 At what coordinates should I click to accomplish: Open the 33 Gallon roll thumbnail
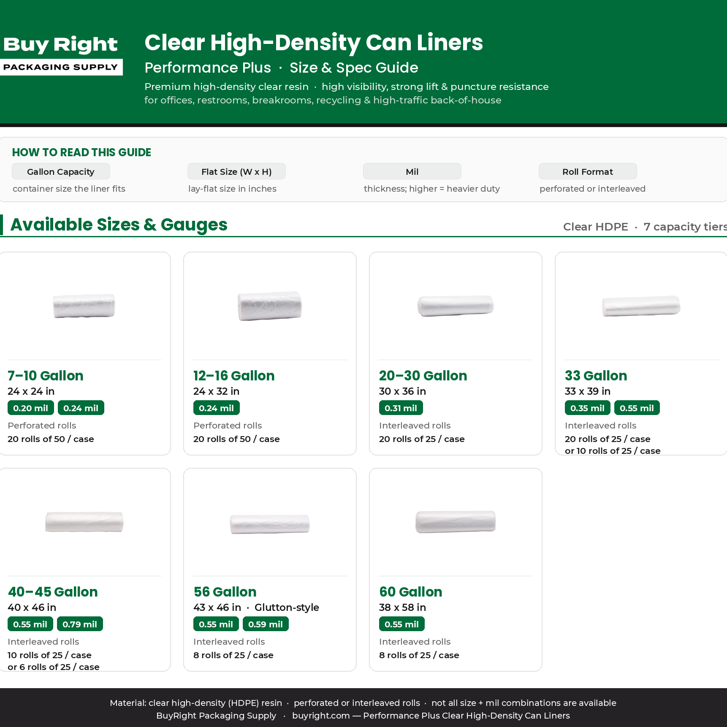[x=641, y=306]
